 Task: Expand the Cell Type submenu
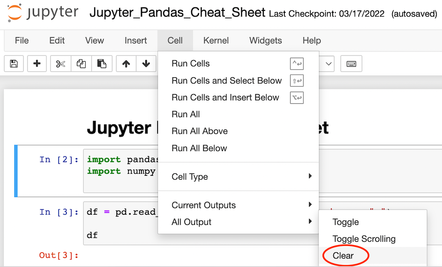(190, 176)
